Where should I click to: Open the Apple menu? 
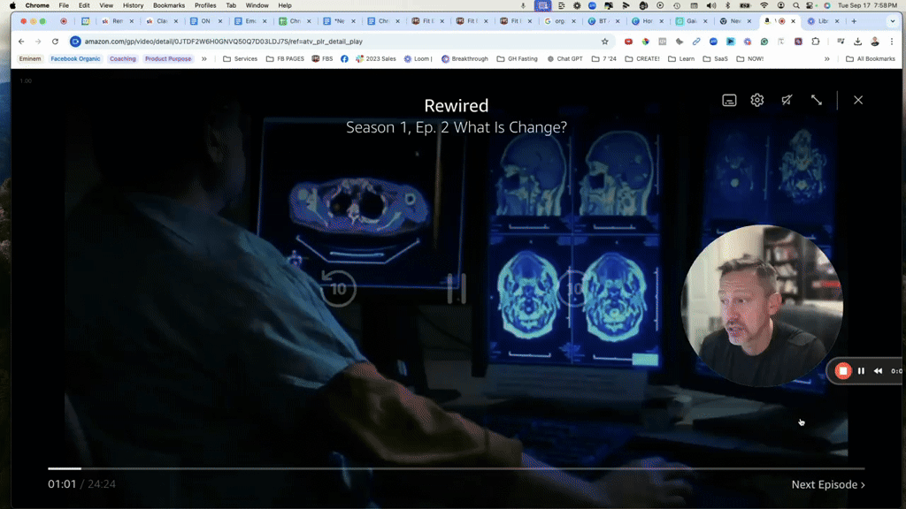point(12,5)
